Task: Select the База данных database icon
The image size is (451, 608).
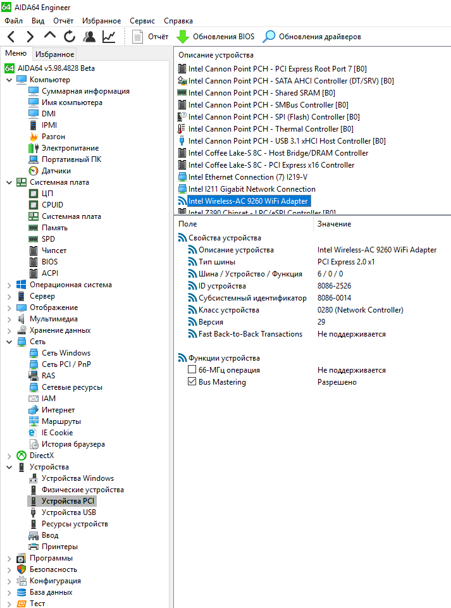Action: point(22,592)
